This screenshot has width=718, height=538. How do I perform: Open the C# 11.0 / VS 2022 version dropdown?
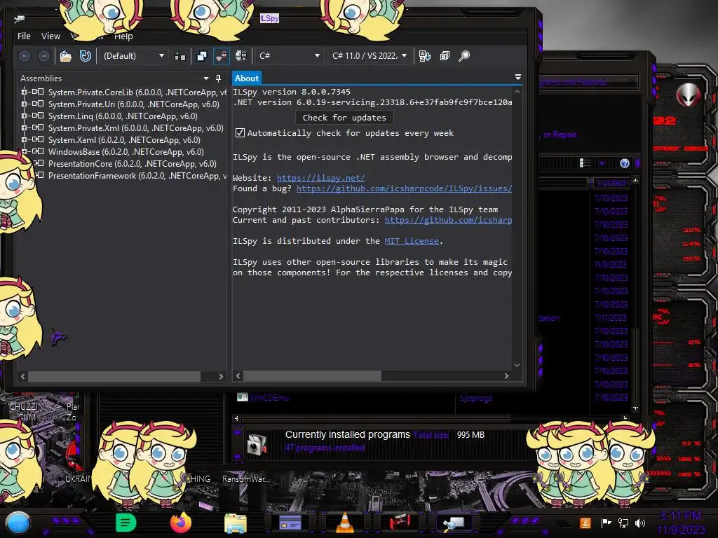pos(369,56)
